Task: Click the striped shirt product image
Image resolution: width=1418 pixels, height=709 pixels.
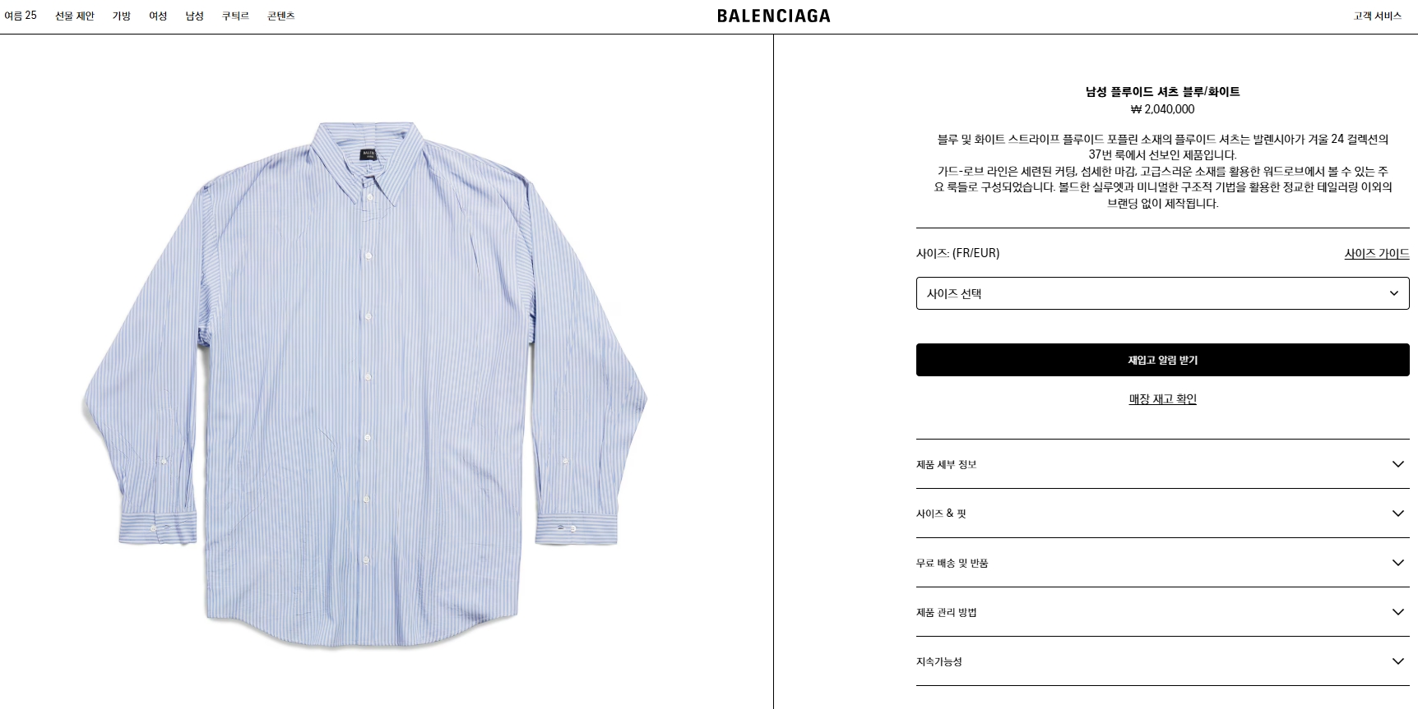Action: [364, 384]
